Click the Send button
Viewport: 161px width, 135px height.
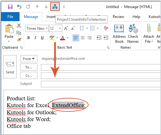coord(10,67)
